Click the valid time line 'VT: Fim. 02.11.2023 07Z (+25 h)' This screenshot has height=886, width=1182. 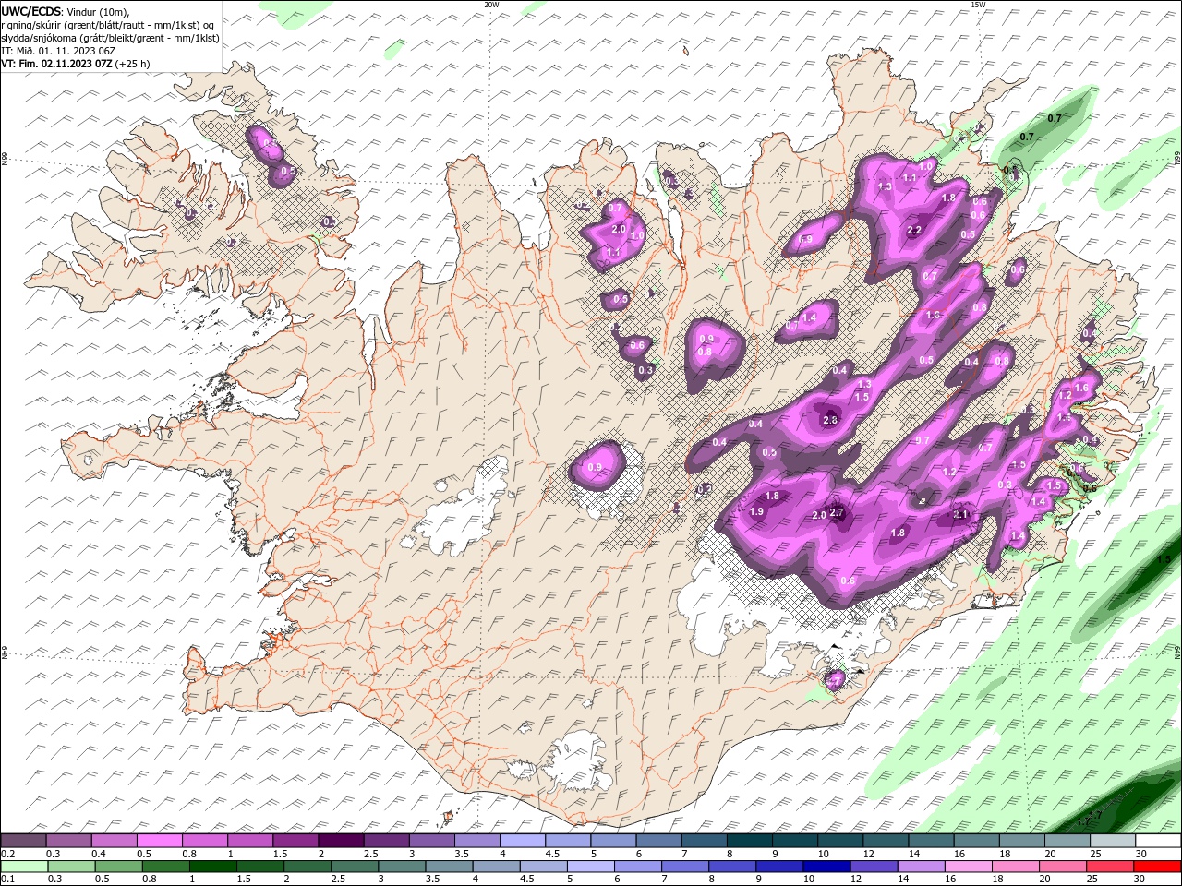(76, 64)
